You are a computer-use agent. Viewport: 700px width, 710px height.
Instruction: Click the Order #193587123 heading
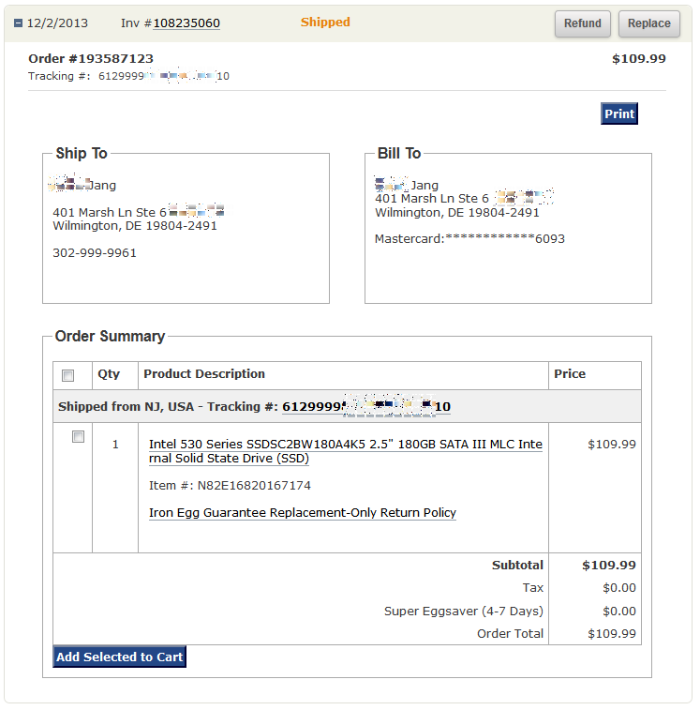click(x=91, y=59)
